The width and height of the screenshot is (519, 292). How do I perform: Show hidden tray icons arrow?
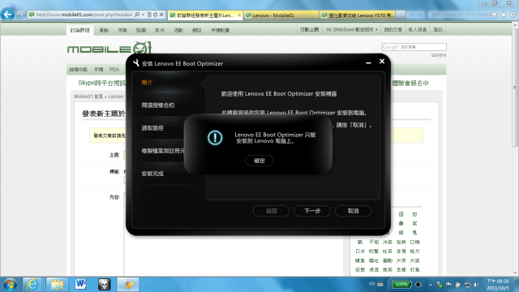coord(431,285)
